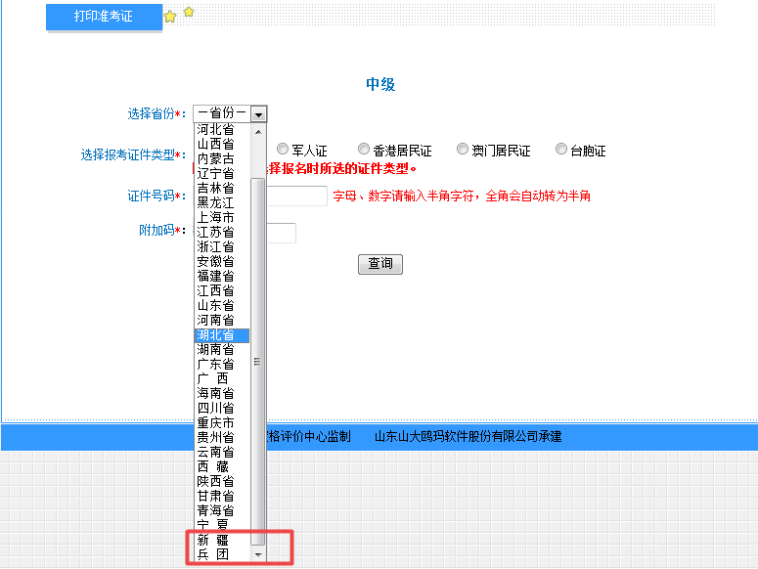Image resolution: width=758 pixels, height=569 pixels.
Task: Open the 打印准考证 tab
Action: (x=104, y=17)
